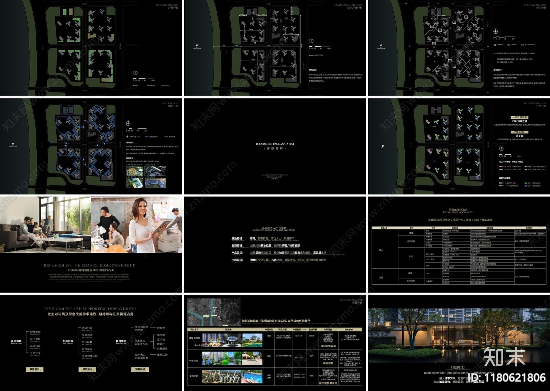Click the 核心卖点 column header
Viewport: 550px width, 391px height.
click(x=349, y=330)
